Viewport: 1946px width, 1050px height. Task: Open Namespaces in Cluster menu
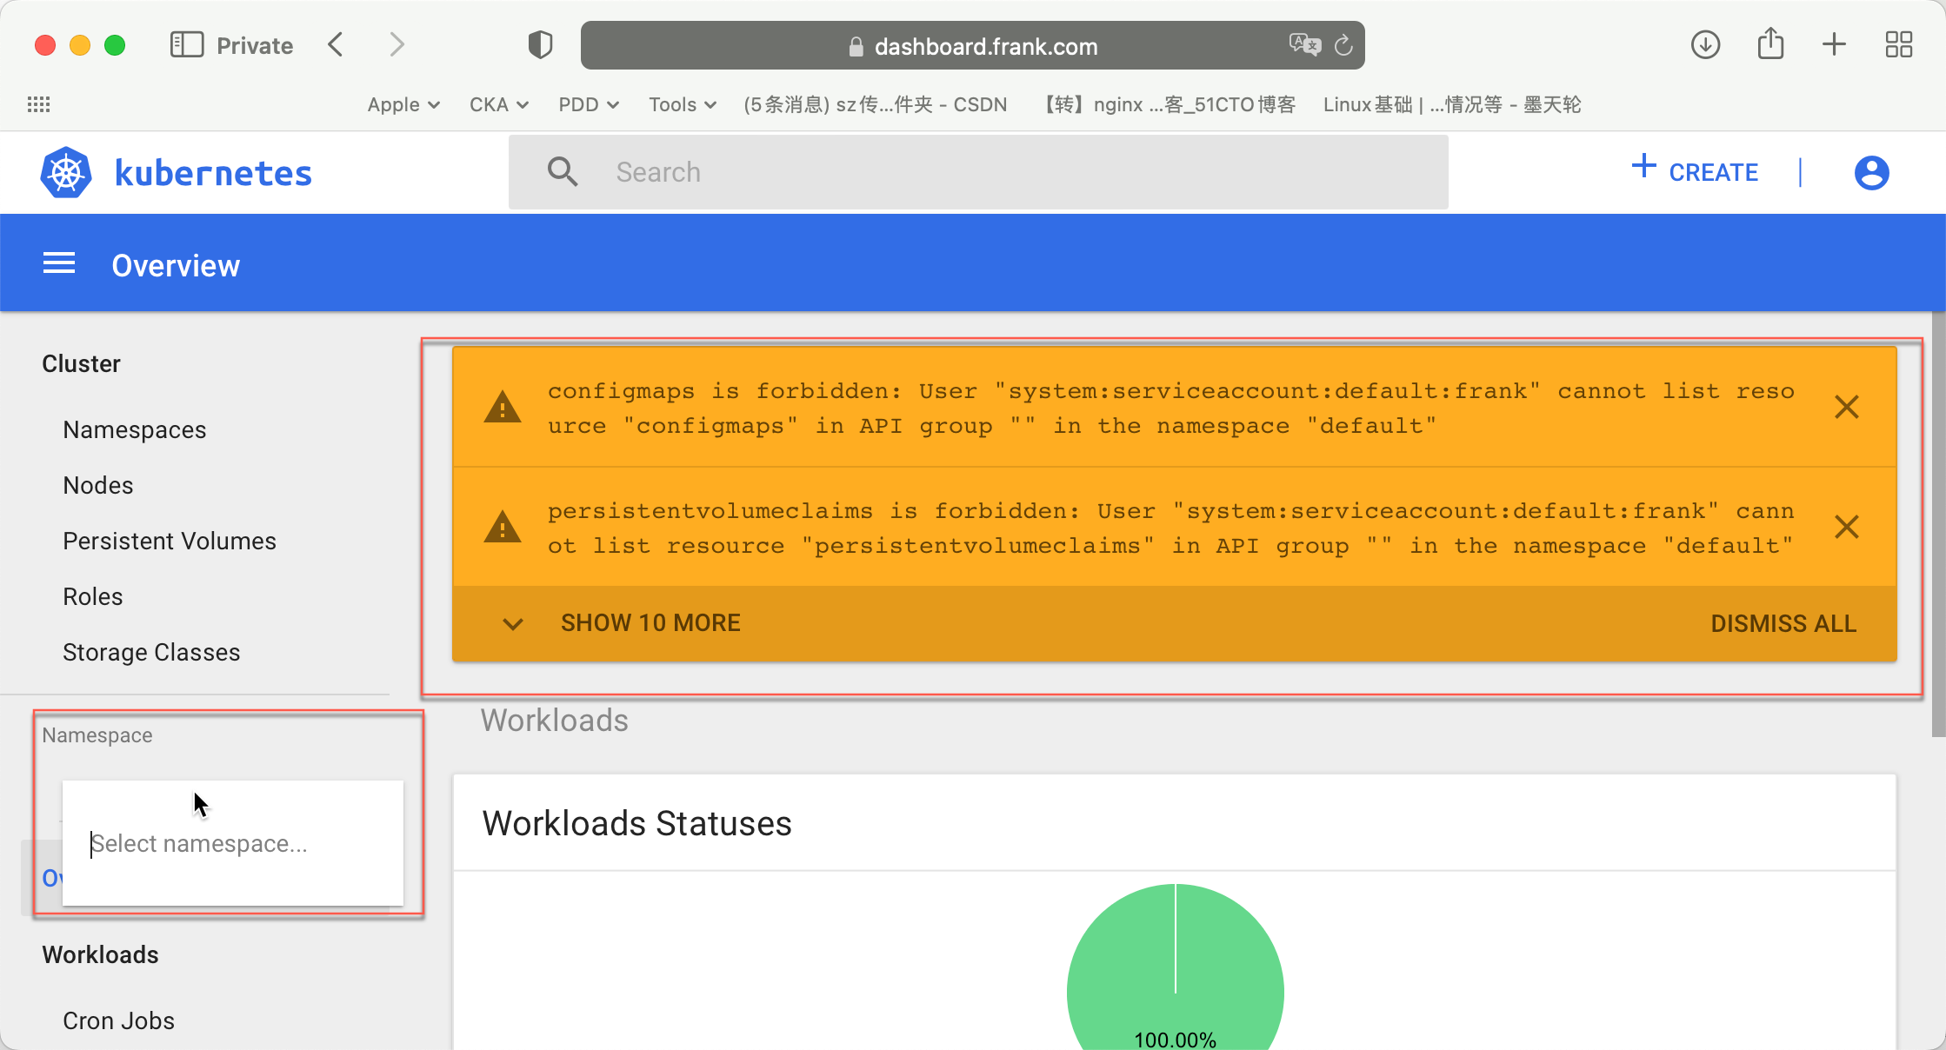point(135,430)
